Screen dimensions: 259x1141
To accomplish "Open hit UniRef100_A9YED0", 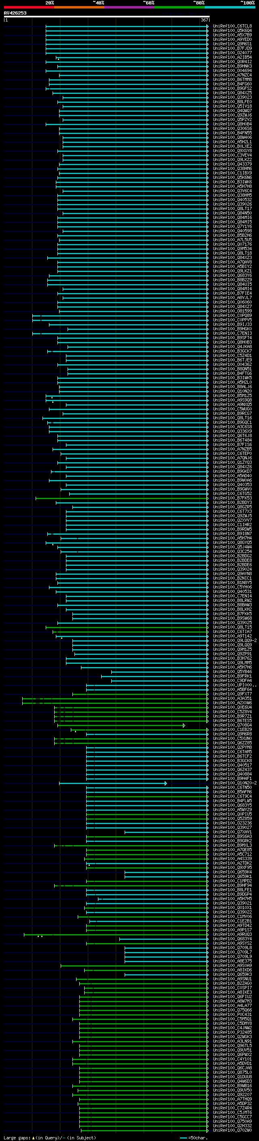I will point(232,39).
